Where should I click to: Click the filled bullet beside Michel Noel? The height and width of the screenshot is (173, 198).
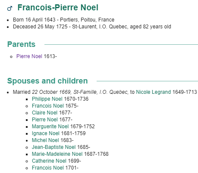[x=27, y=141]
